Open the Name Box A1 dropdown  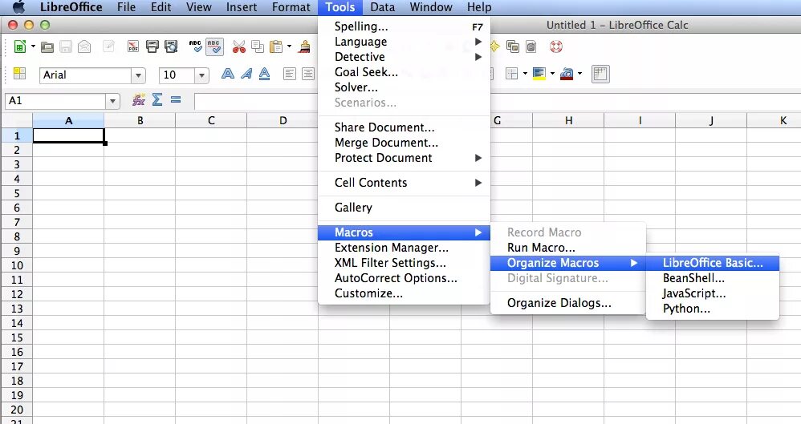(112, 101)
